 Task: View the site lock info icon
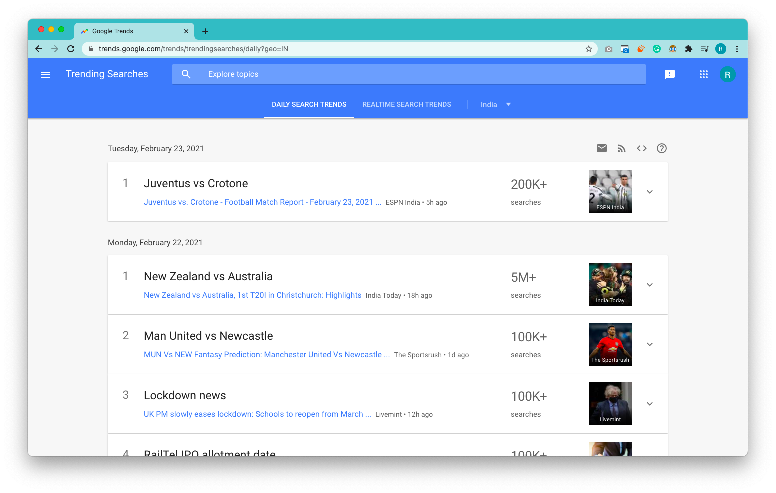91,49
